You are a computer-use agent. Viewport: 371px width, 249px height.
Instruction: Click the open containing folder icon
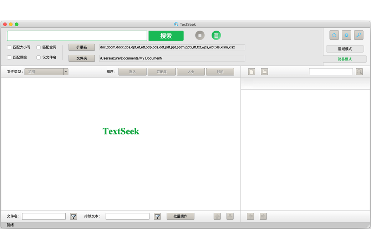click(264, 71)
